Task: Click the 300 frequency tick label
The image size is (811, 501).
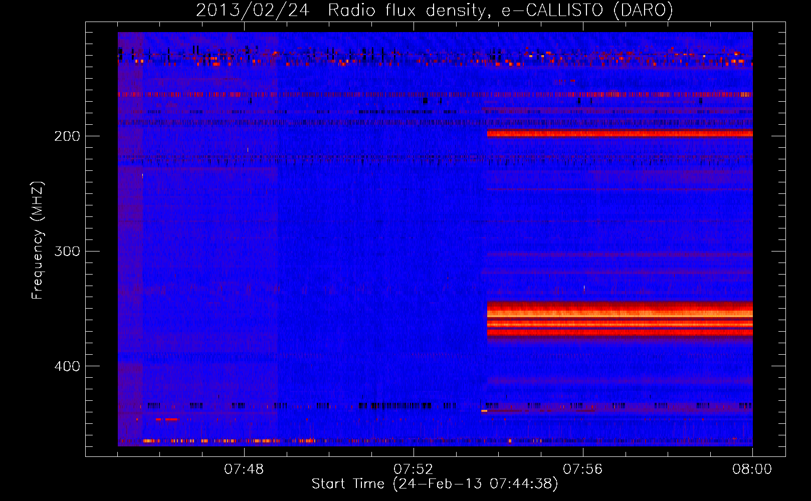Action: click(67, 251)
